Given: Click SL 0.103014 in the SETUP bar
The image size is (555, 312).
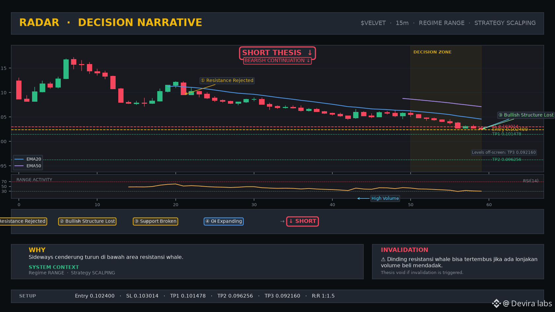Looking at the screenshot, I should click(x=142, y=296).
